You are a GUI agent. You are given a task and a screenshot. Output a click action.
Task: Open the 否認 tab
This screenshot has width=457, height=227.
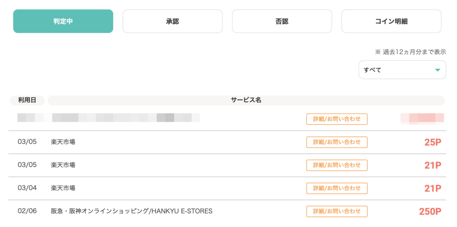point(282,21)
